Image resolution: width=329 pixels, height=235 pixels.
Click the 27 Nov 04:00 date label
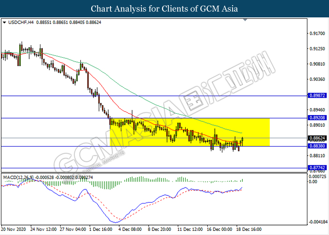(73, 229)
